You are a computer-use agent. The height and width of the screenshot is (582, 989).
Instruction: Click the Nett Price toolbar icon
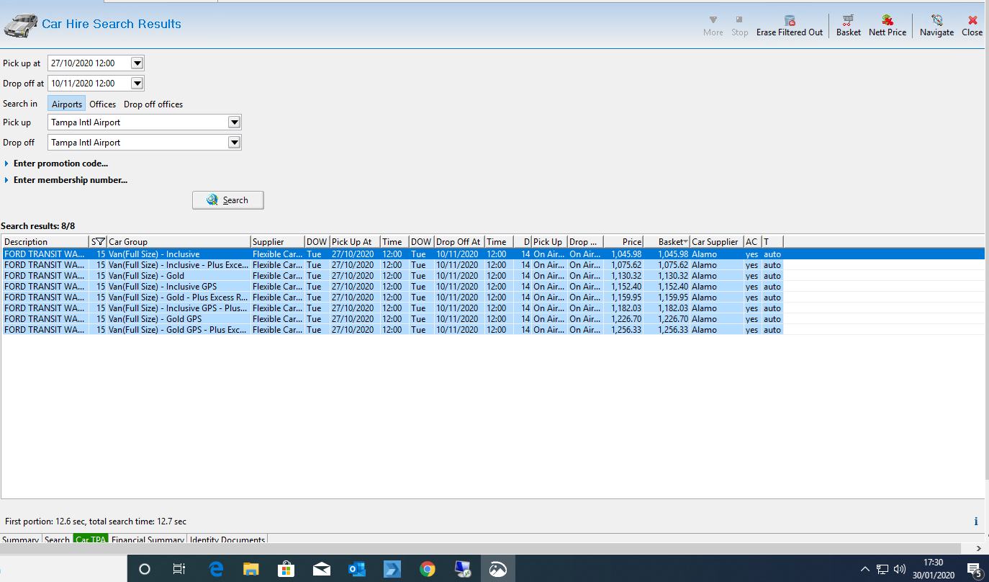888,20
